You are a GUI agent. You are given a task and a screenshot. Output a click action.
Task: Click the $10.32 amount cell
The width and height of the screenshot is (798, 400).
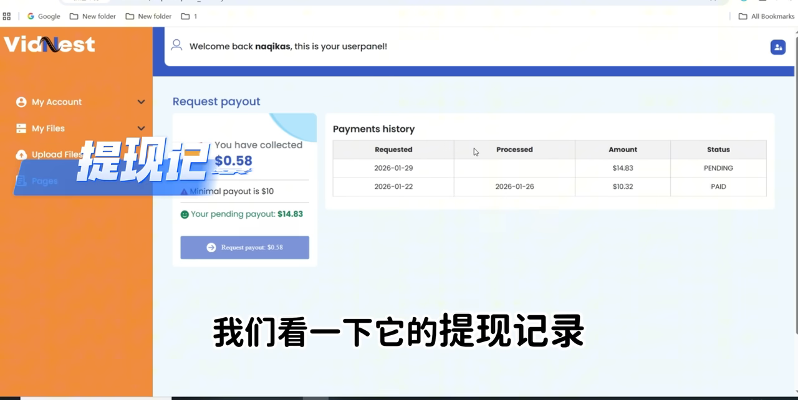click(x=623, y=187)
